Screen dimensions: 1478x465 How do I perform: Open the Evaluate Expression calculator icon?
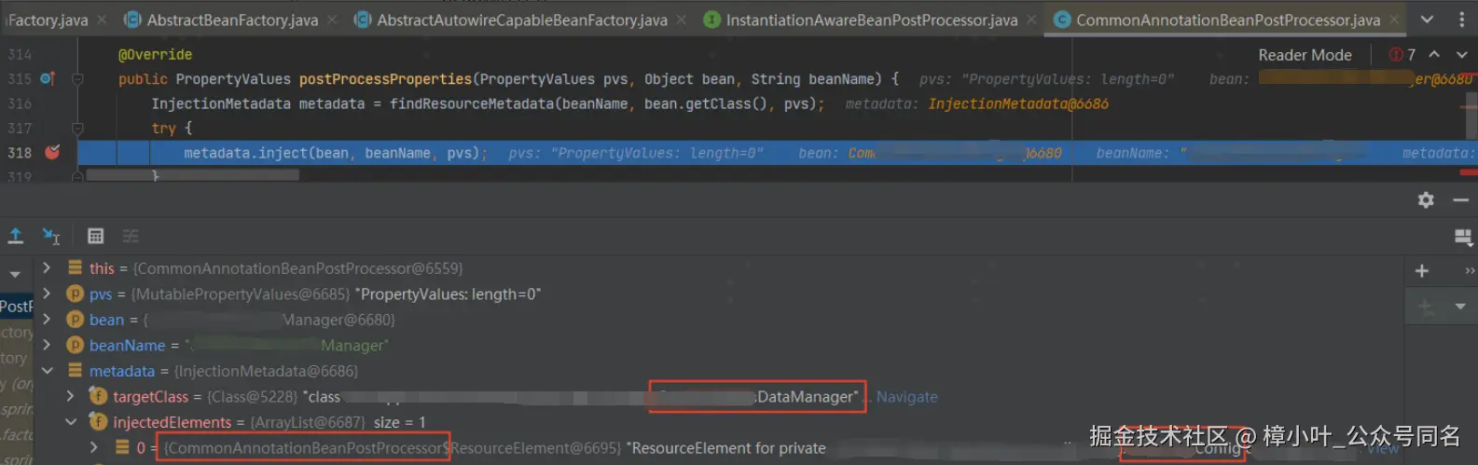[x=95, y=236]
